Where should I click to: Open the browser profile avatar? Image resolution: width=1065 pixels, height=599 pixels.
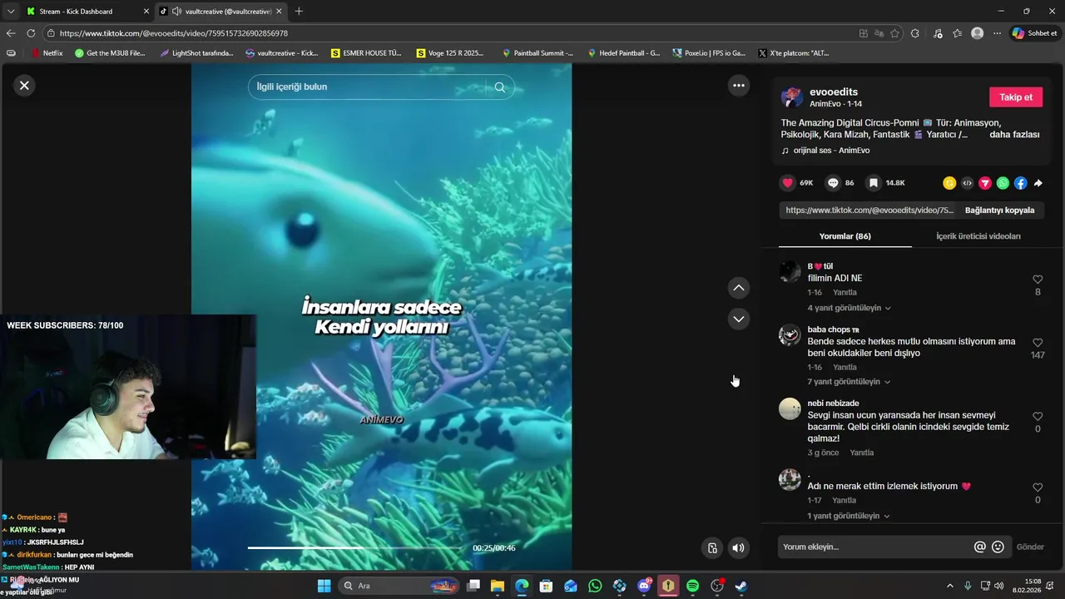point(977,33)
